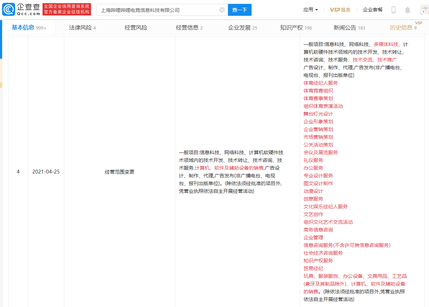
Task: Click the 查一下 search button
Action: tap(240, 10)
